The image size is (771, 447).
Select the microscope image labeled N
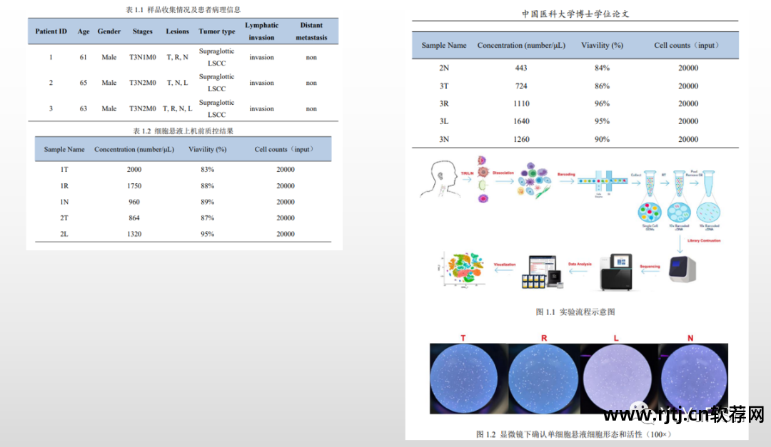click(691, 378)
